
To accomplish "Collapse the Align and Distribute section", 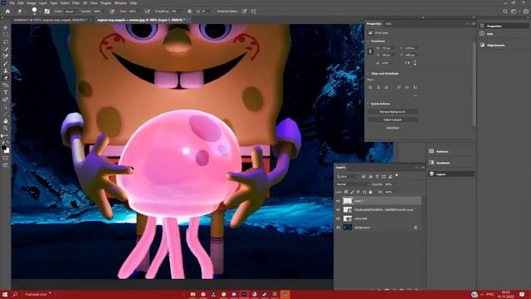I will tap(368, 74).
